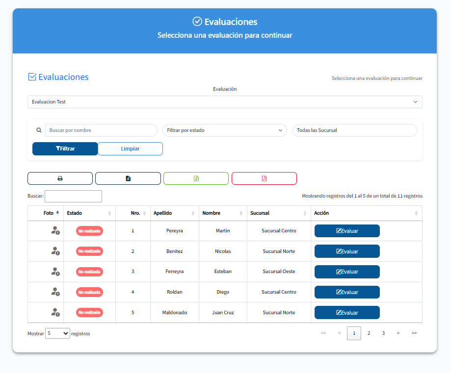Viewport: 451px width, 373px height.
Task: Export table to Excel green icon
Action: (196, 178)
